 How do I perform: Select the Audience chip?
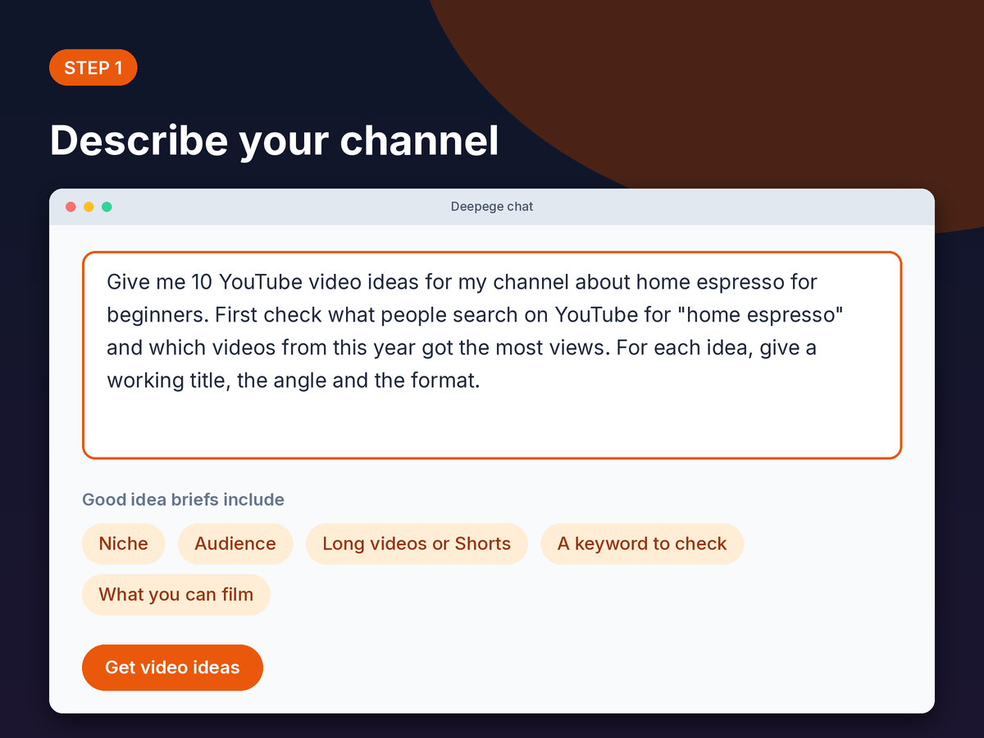tap(235, 544)
